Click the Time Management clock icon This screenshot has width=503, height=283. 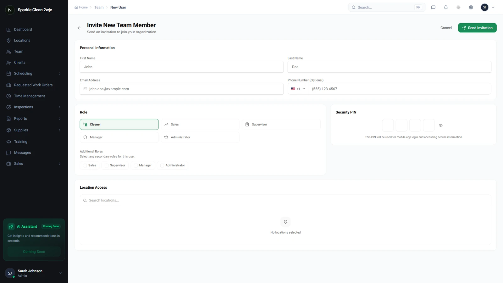(x=8, y=96)
